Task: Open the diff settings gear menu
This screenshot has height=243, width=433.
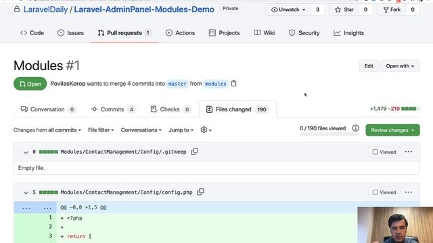Action: (x=206, y=130)
